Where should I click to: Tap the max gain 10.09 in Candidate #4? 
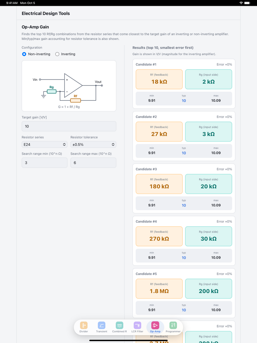pos(216,258)
